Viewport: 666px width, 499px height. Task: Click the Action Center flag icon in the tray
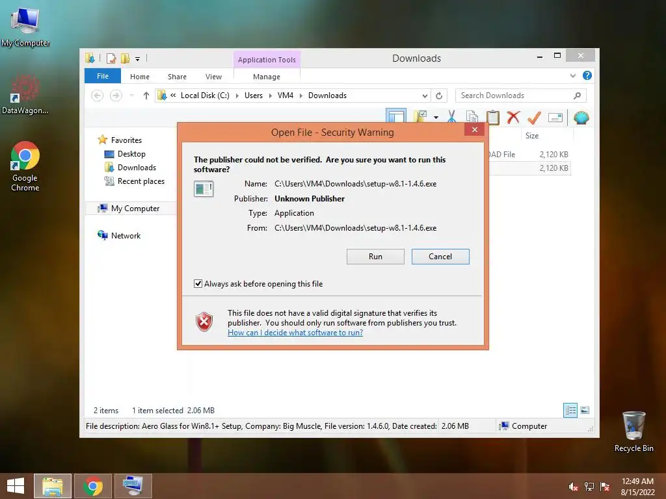604,487
